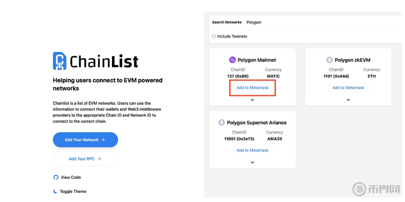Add Polygon Mainnet to Metamask

point(252,87)
